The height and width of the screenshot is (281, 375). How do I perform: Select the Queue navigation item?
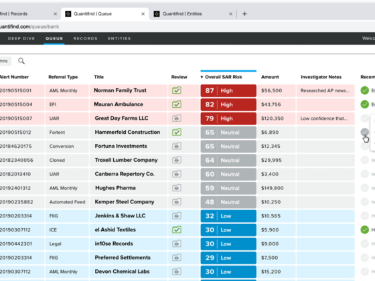(54, 39)
